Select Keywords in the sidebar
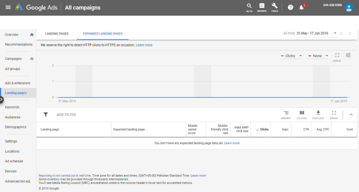This screenshot has width=359, height=192. coord(12,107)
